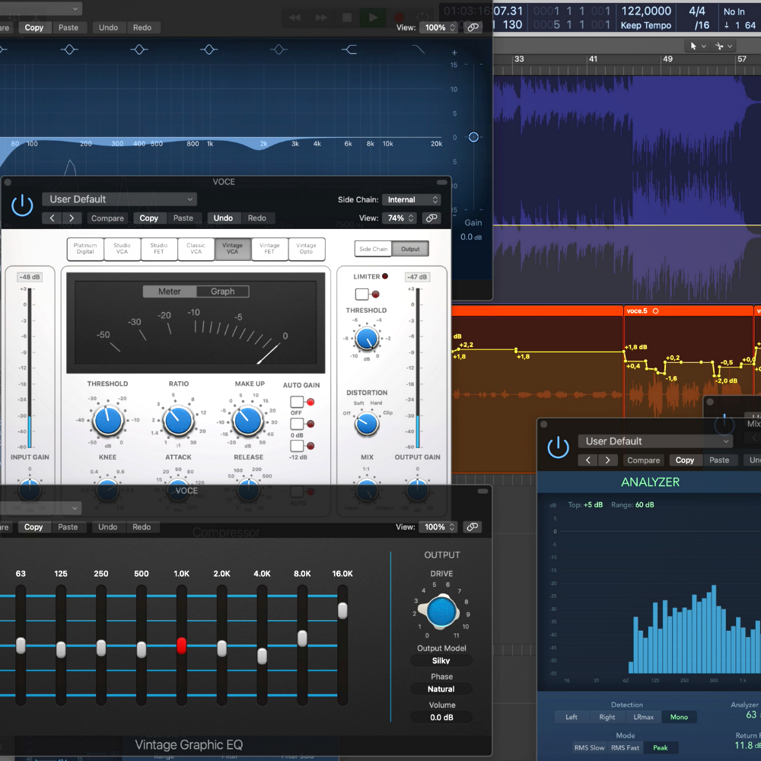Viewport: 761px width, 761px height.
Task: Click the Volume 0.0 dB field
Action: pyautogui.click(x=441, y=718)
